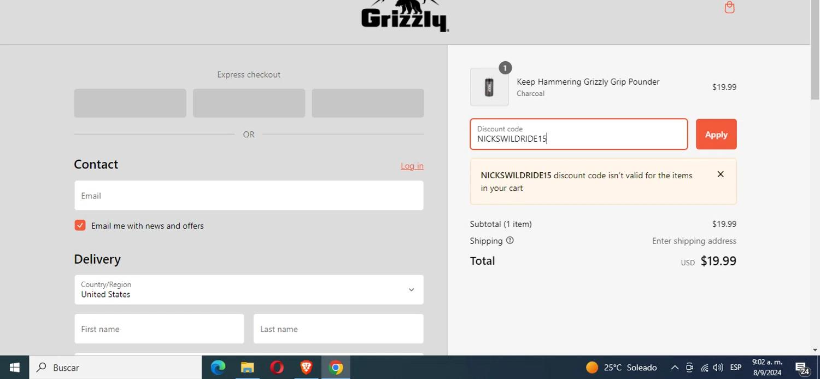Switch to Google Chrome in the taskbar
The height and width of the screenshot is (379, 820).
click(336, 368)
